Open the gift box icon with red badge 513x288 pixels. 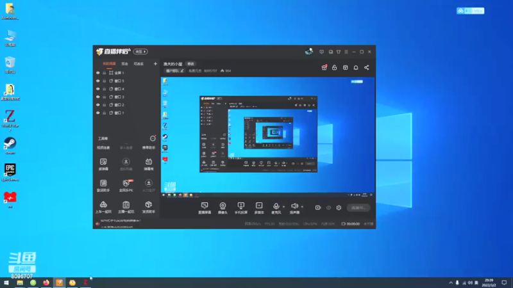click(x=324, y=68)
